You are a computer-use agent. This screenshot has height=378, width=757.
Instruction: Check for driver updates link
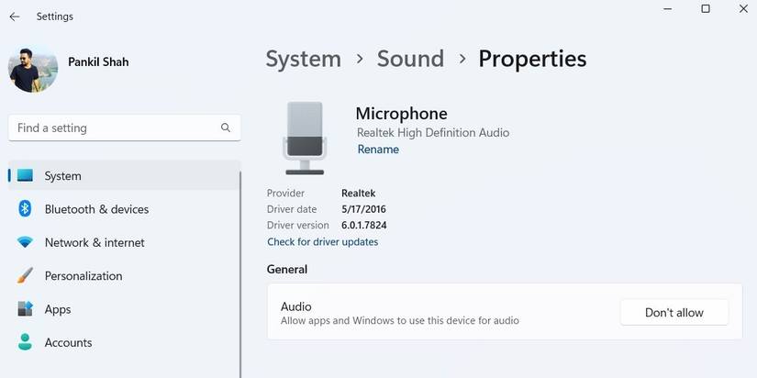[x=322, y=242]
